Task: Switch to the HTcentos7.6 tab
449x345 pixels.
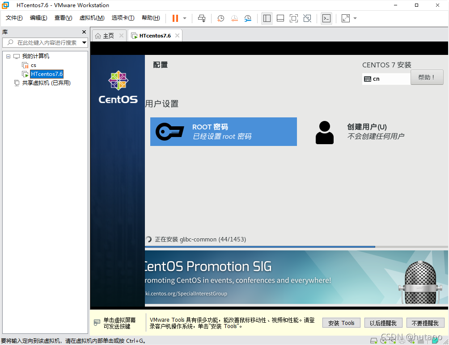Action: click(x=155, y=36)
